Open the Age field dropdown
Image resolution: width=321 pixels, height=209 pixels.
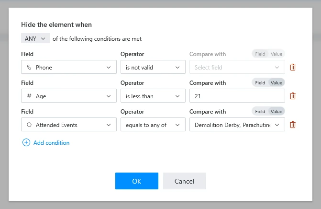[x=69, y=95]
